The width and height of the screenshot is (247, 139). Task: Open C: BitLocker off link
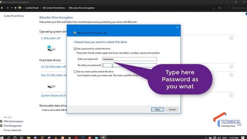click(51, 38)
